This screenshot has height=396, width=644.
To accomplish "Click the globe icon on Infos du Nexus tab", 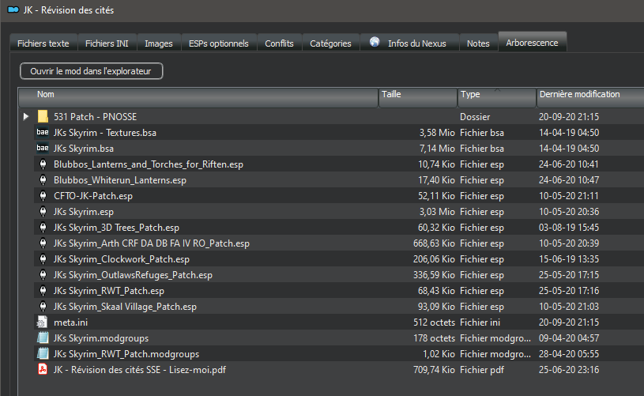I will pos(375,42).
